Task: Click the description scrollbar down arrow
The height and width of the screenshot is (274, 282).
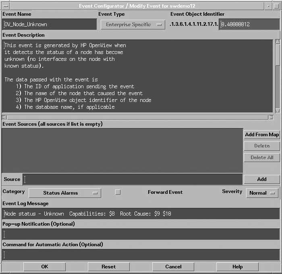Action: [278, 111]
